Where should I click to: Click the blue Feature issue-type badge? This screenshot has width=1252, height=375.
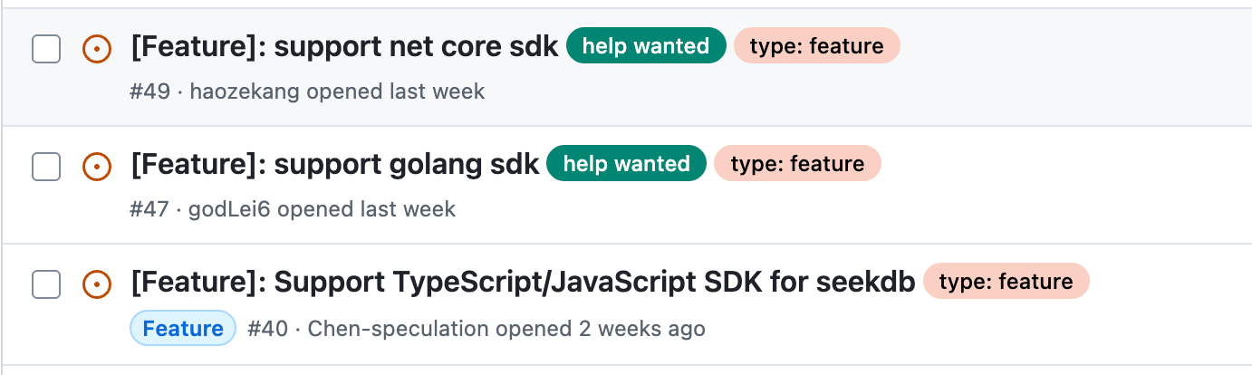click(x=183, y=328)
